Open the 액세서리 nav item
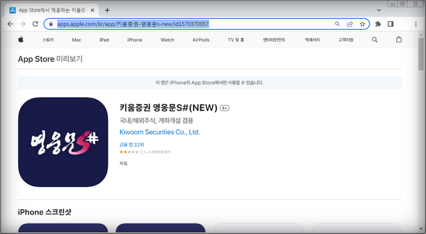 tap(312, 40)
